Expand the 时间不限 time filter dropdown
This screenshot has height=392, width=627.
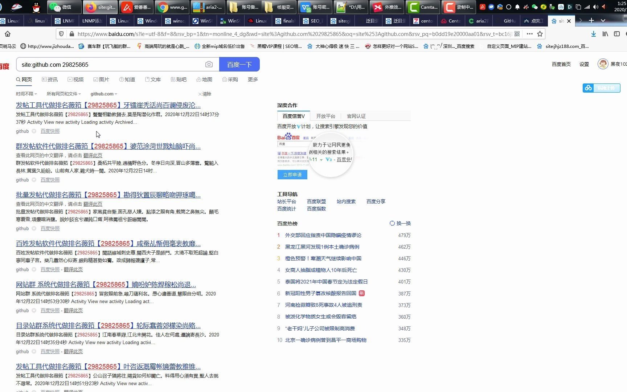(x=26, y=94)
